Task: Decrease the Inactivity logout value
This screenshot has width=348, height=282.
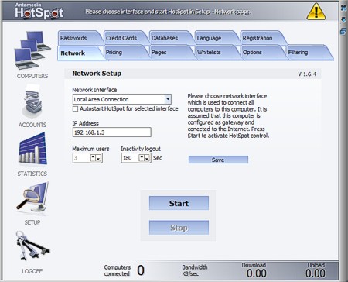Action: tap(147, 158)
